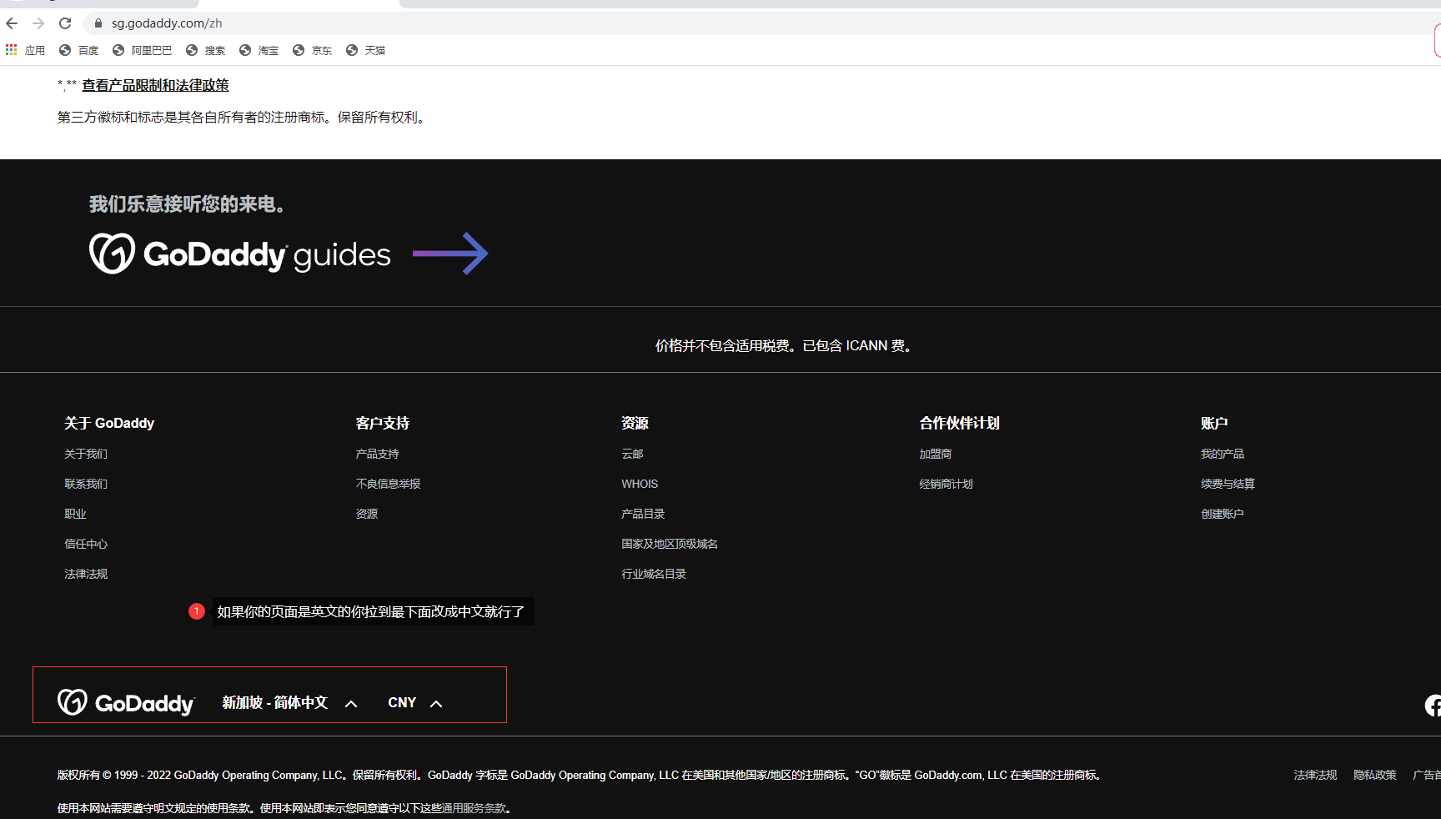
Task: Expand the 新加坡 - 简体中文 language selector
Action: coord(289,703)
